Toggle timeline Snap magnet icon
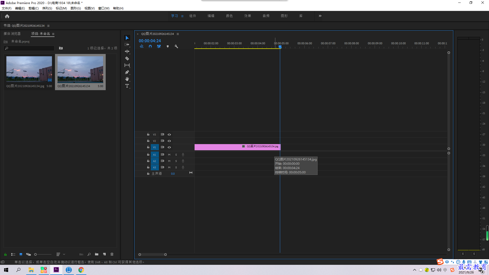This screenshot has width=489, height=275. (150, 46)
